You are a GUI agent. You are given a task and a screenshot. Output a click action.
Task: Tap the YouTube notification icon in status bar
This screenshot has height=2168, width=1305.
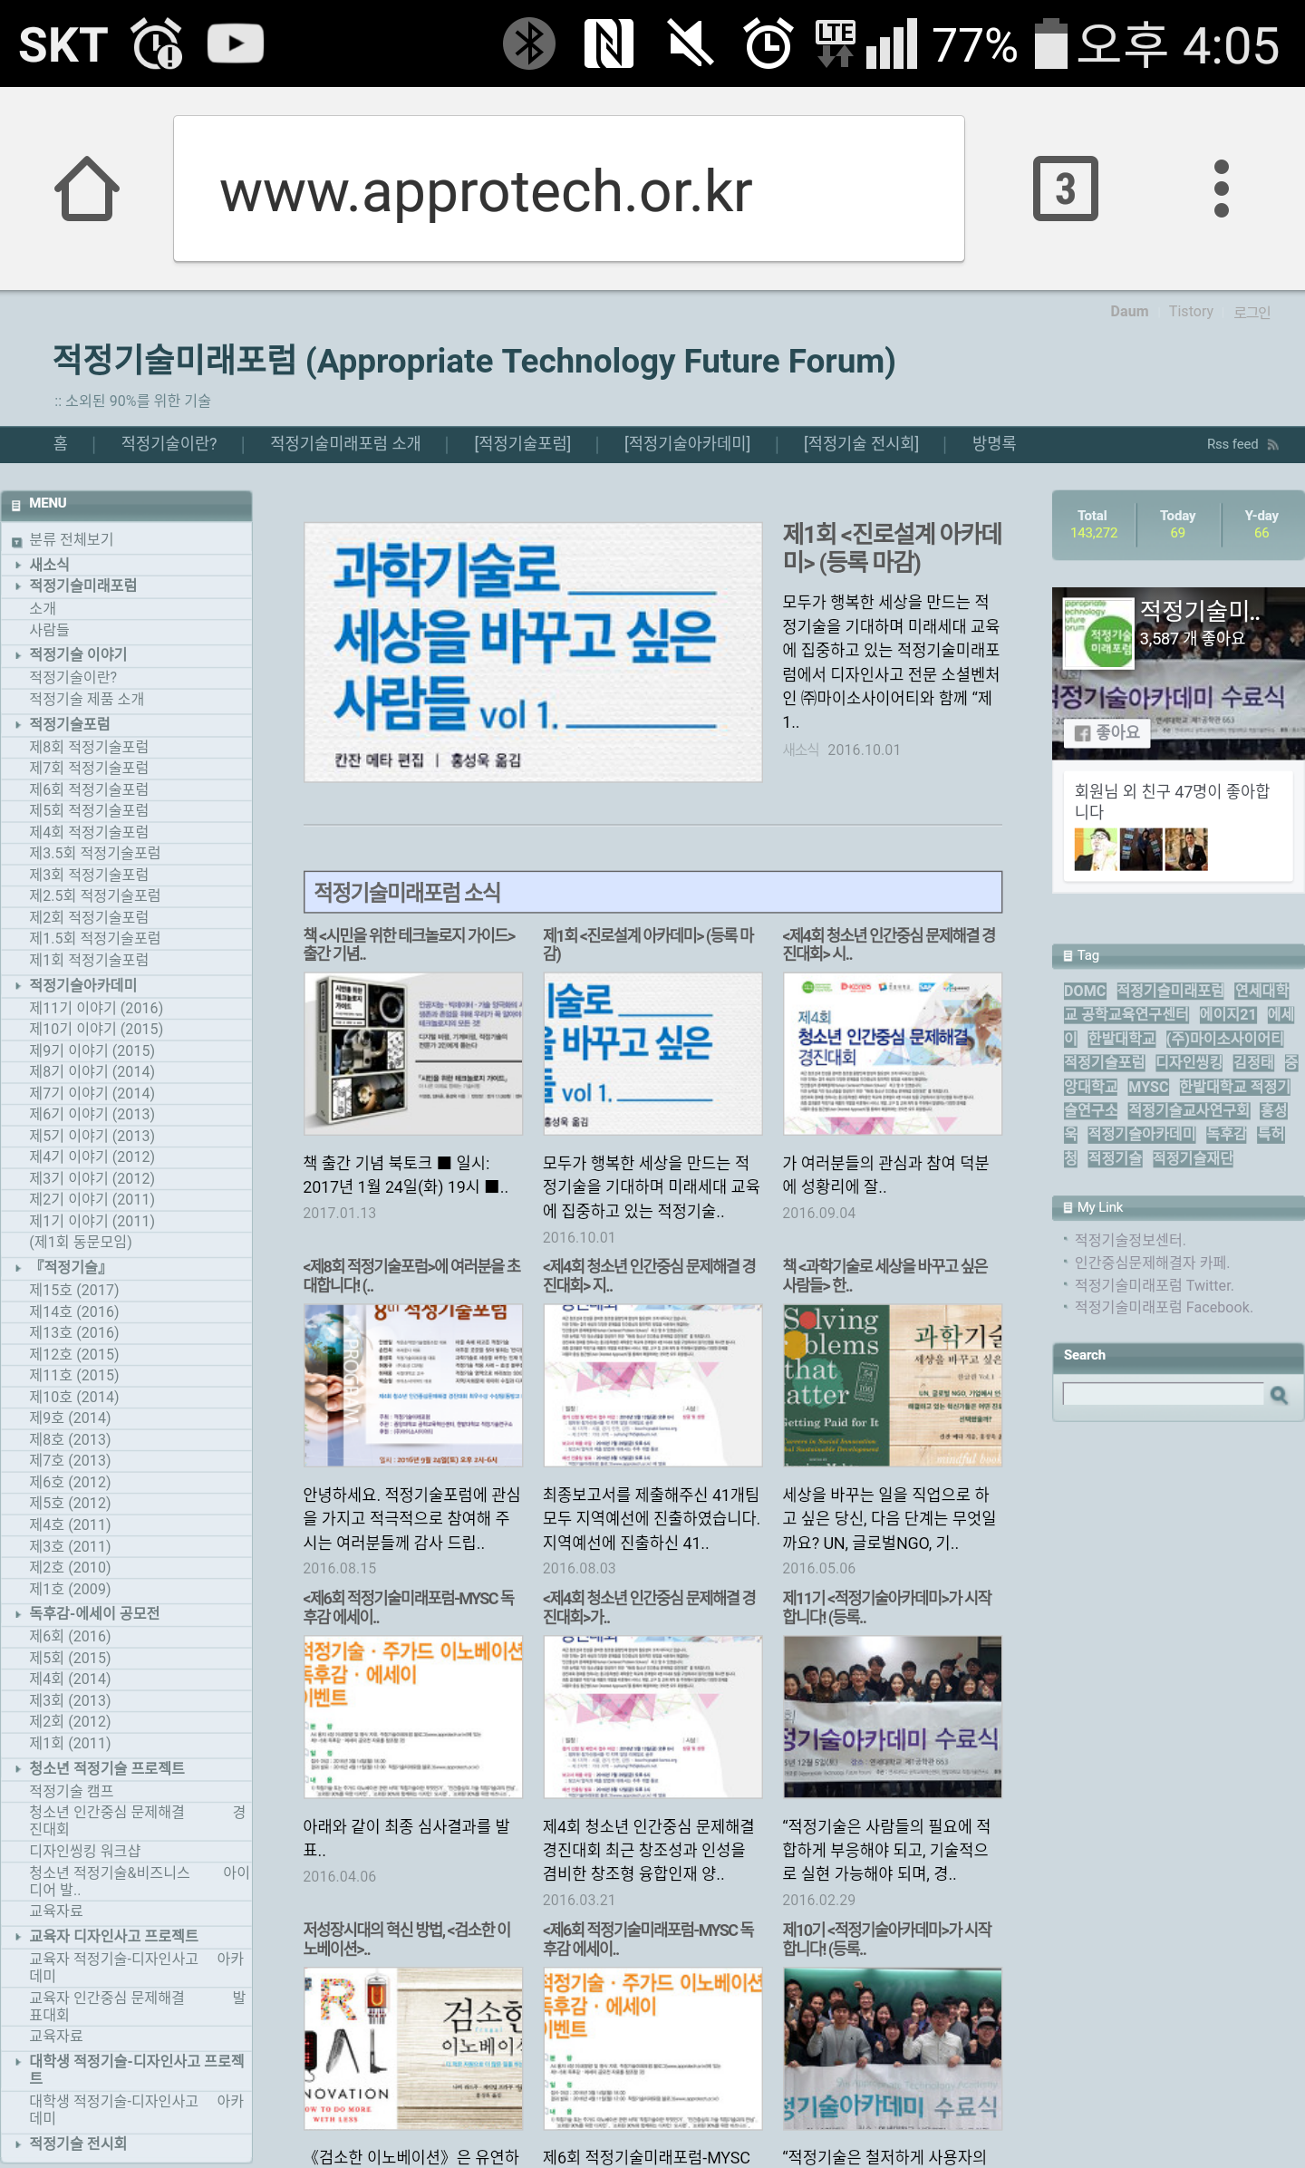(x=235, y=44)
